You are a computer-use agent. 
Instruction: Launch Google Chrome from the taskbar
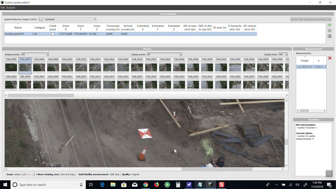pos(145,185)
